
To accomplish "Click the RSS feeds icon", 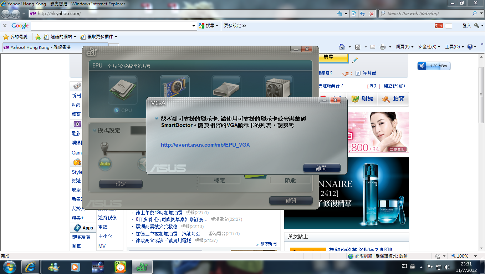I will pyautogui.click(x=358, y=47).
